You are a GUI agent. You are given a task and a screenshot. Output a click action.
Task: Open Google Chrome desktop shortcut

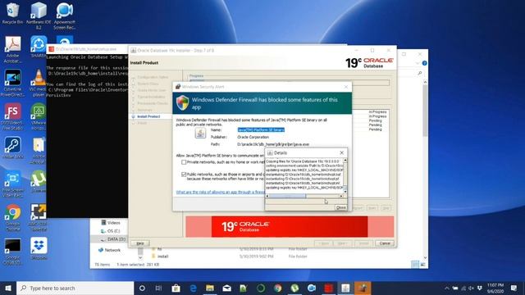coord(13,217)
